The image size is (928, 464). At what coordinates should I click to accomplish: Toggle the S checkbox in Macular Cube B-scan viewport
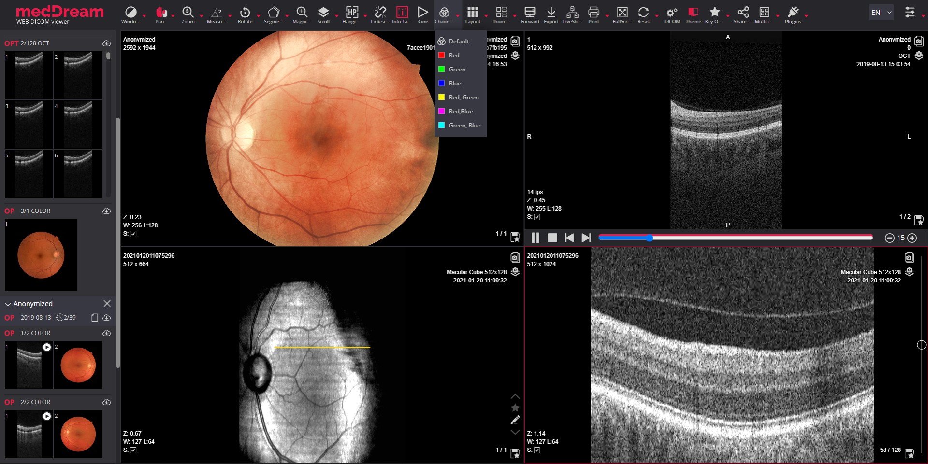(x=537, y=450)
